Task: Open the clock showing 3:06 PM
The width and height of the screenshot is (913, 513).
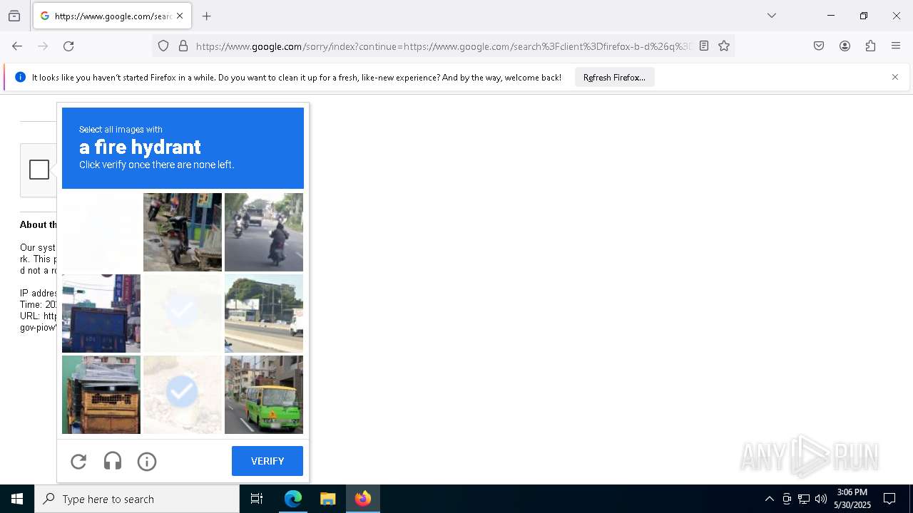Action: [x=852, y=499]
